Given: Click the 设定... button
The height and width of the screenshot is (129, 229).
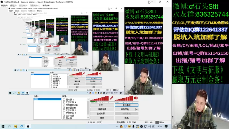Looking at the screenshot, I should pos(102,105).
